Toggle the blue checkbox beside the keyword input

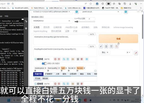coord(43,64)
